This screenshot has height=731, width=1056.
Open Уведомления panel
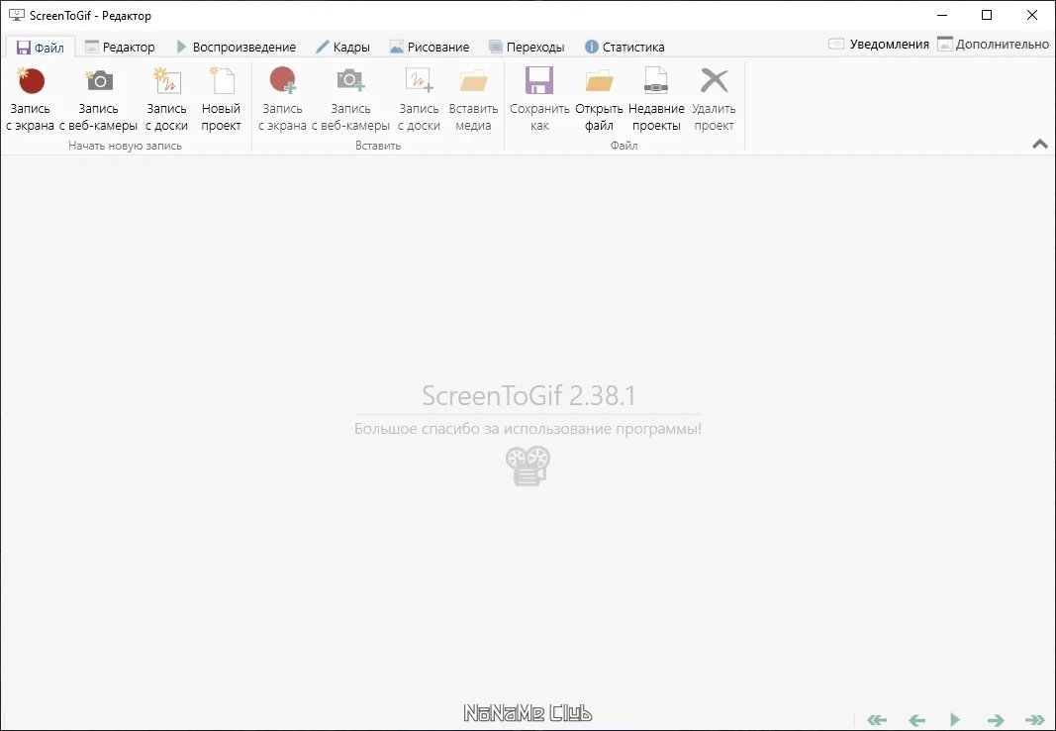pos(878,45)
